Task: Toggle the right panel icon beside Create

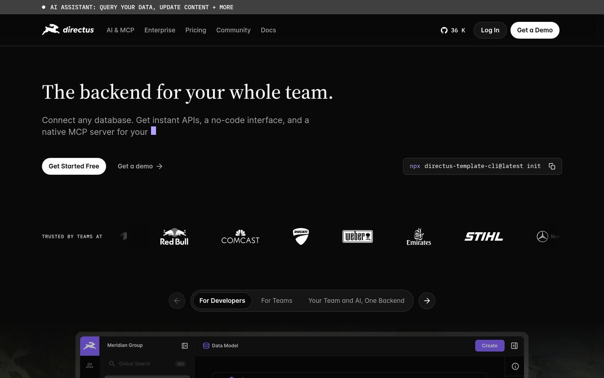Action: pyautogui.click(x=514, y=346)
